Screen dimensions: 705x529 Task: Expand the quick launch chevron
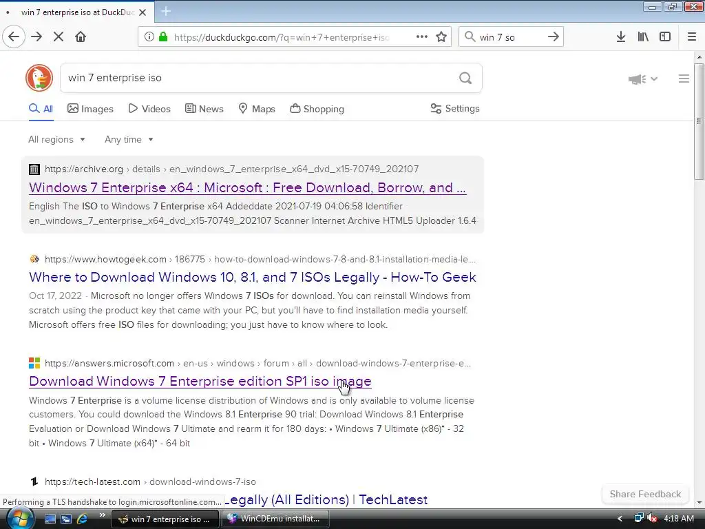pos(103,515)
